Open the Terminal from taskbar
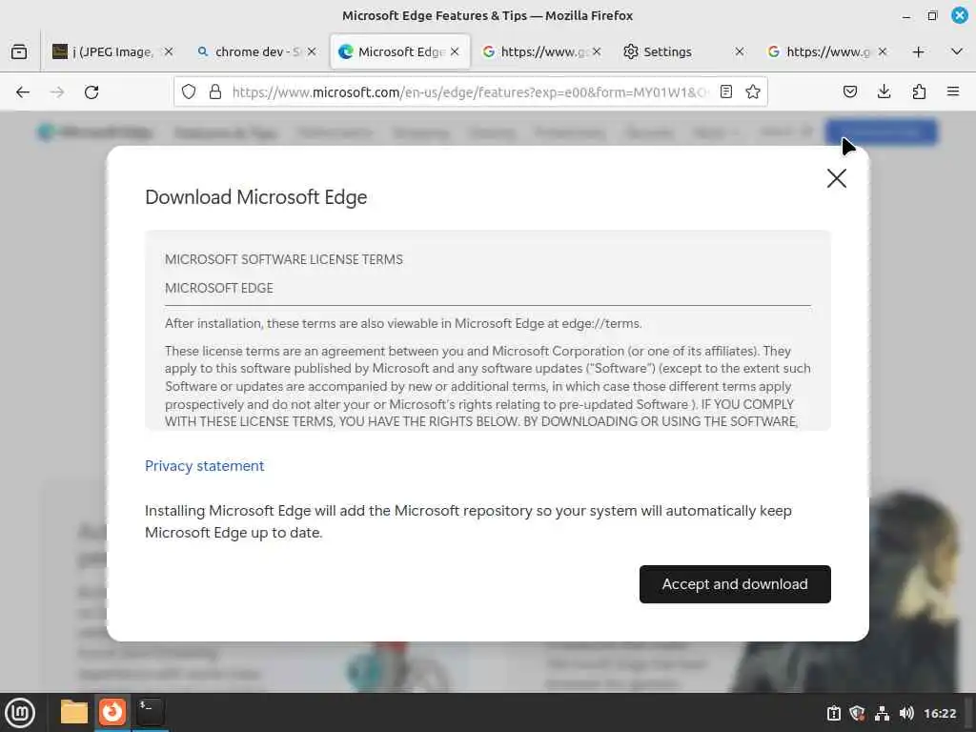The width and height of the screenshot is (976, 732). click(x=150, y=712)
